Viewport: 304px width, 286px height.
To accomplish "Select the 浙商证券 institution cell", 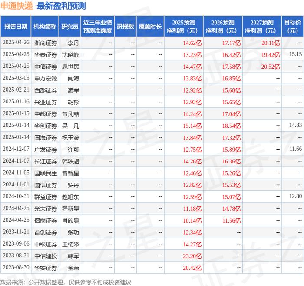I will point(46,43).
